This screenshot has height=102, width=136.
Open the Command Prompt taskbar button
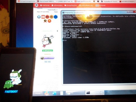tap(95, 93)
